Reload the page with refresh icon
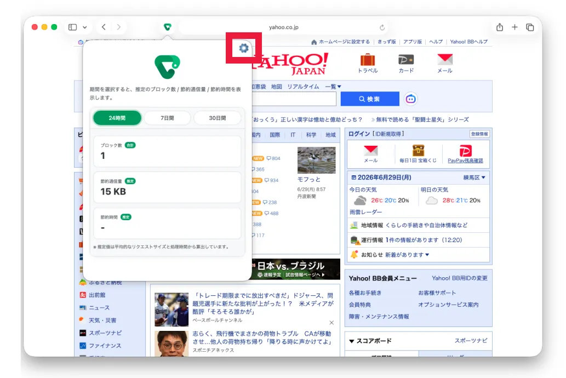This screenshot has width=566, height=378. 382,27
